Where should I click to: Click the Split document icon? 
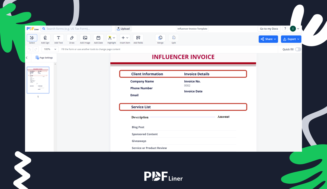(x=174, y=38)
